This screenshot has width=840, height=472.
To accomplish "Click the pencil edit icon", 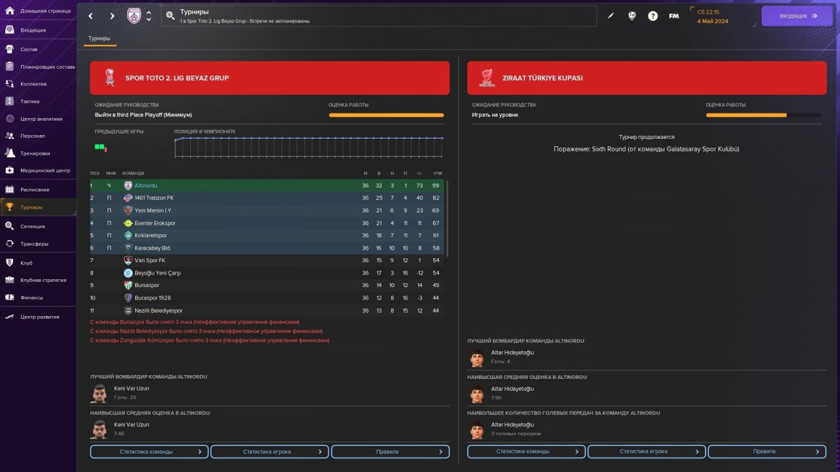I will click(611, 16).
